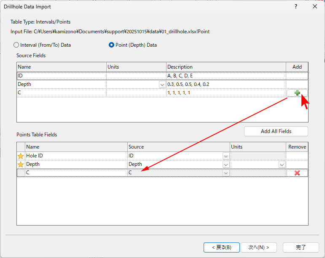Expand the Units dropdown for source Depth

(162, 85)
